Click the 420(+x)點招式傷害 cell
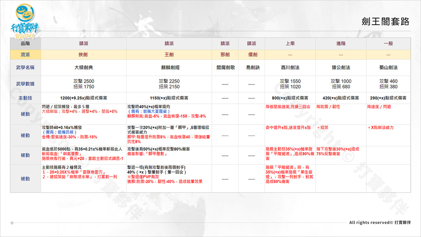 [341, 98]
